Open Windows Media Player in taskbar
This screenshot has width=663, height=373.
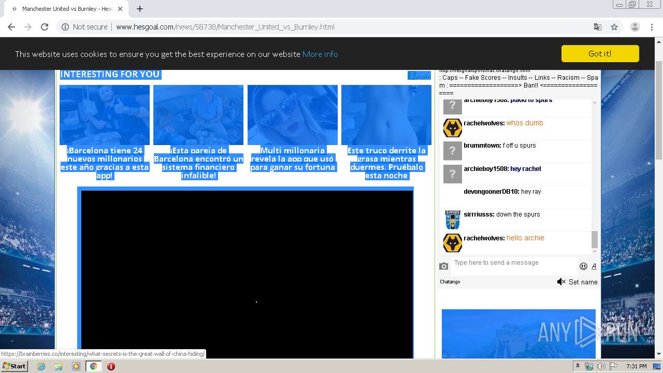(x=76, y=366)
